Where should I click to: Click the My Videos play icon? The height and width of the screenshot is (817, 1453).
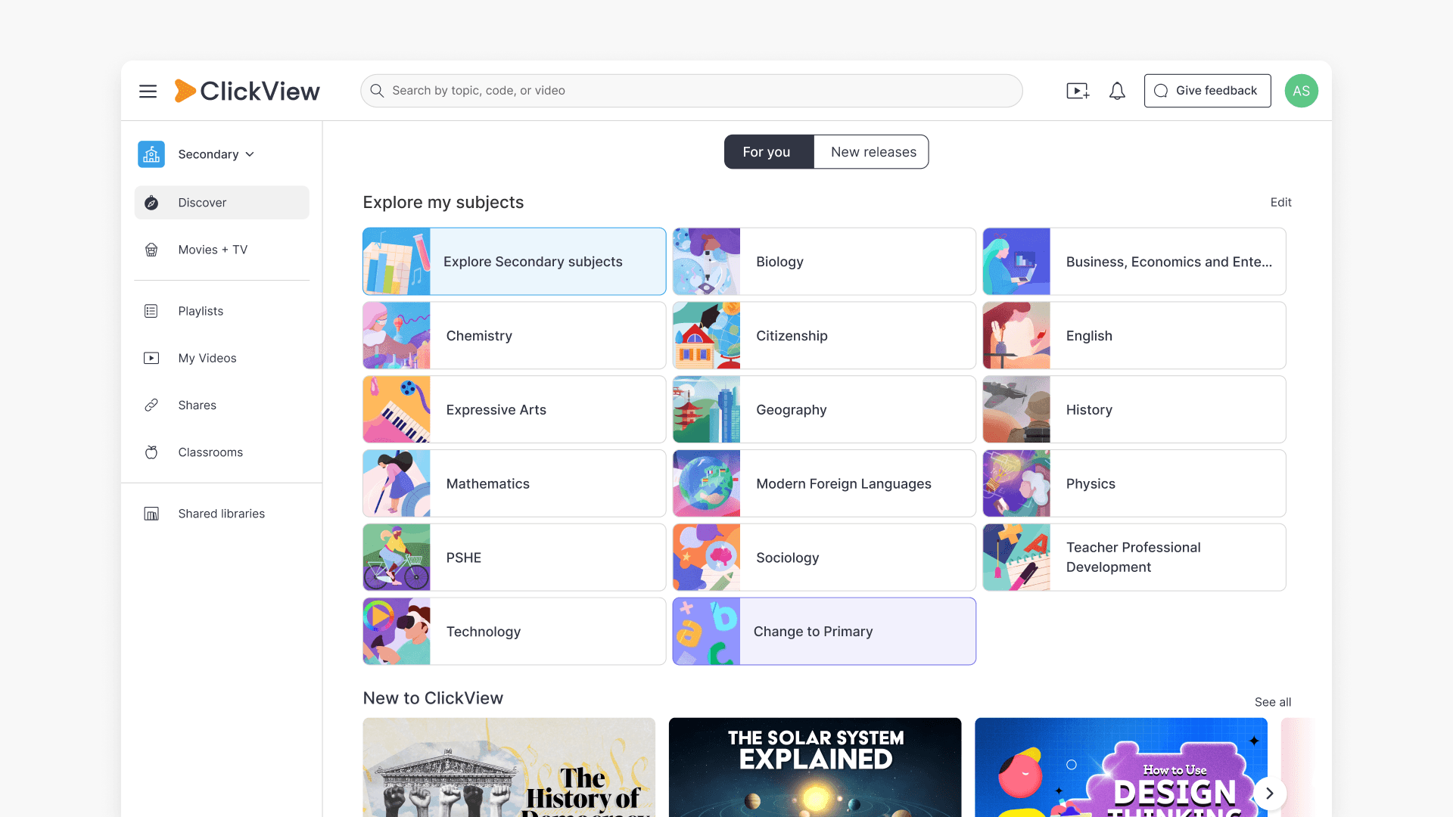(x=151, y=358)
